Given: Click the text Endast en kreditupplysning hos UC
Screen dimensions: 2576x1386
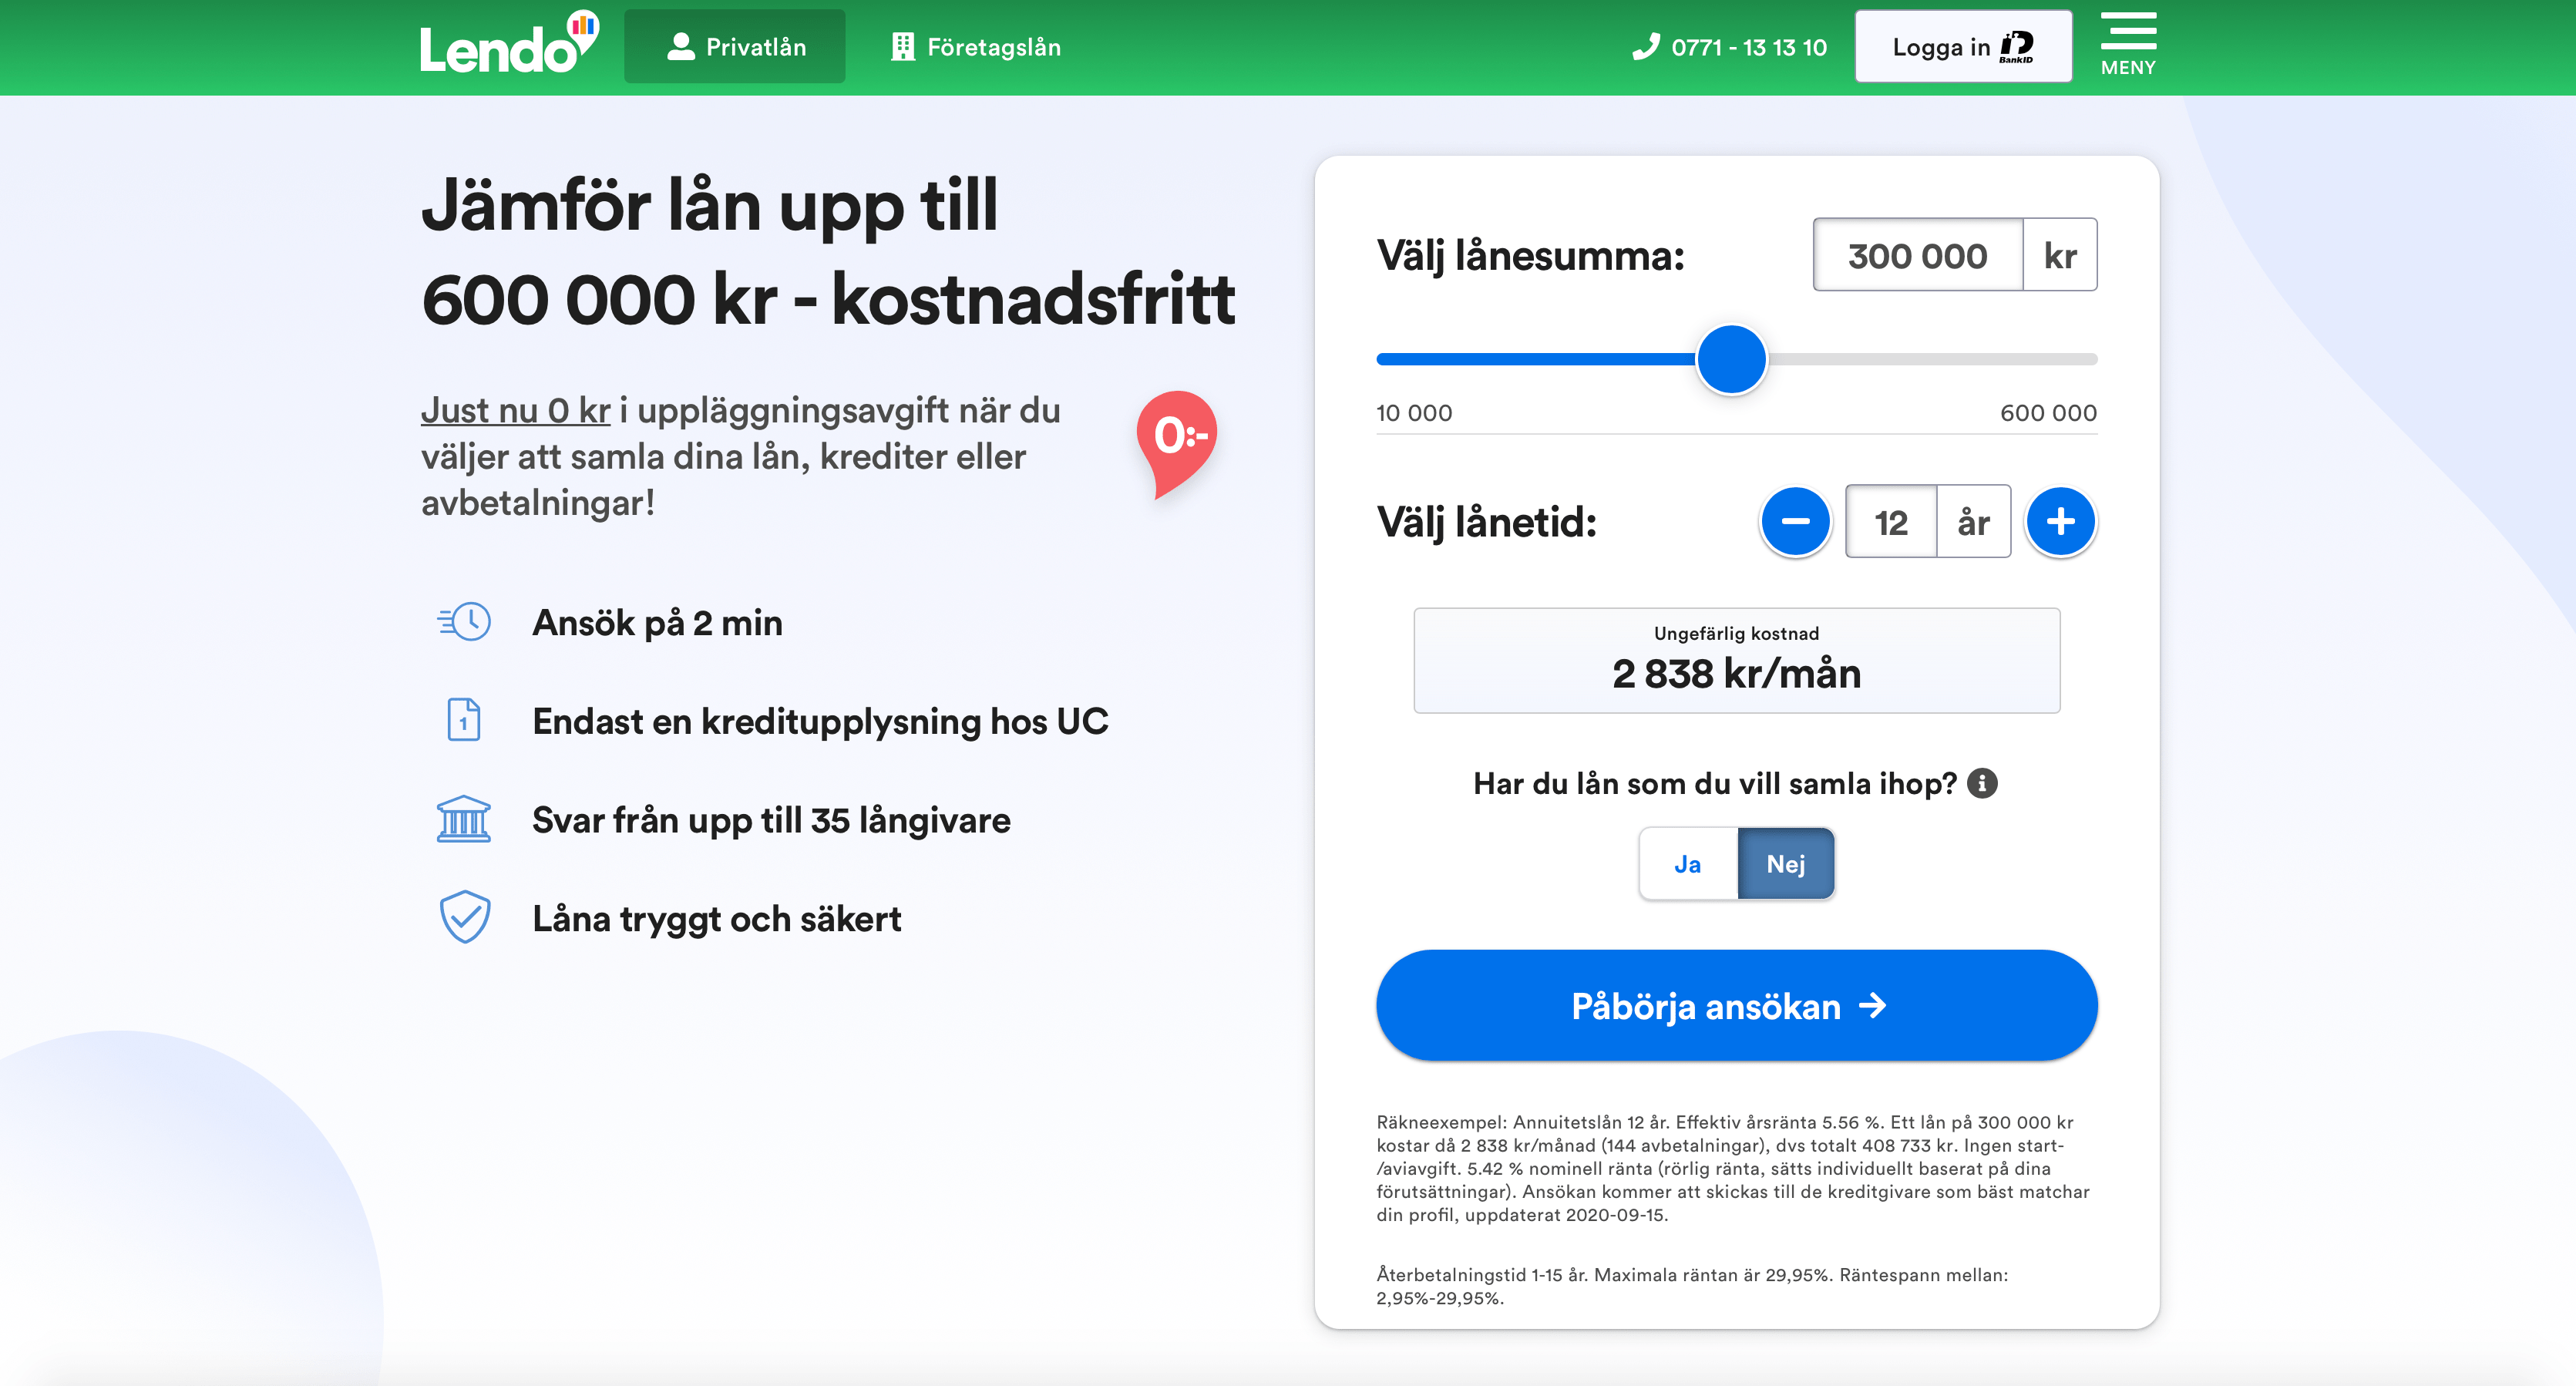Looking at the screenshot, I should [x=820, y=722].
